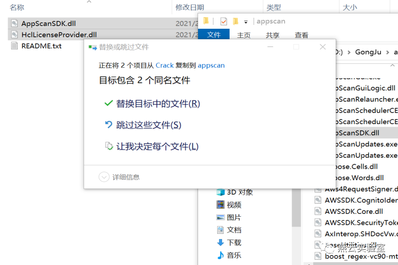Open the 文件 ribbon tab in appscan window
Image resolution: width=398 pixels, height=265 pixels.
pos(214,35)
